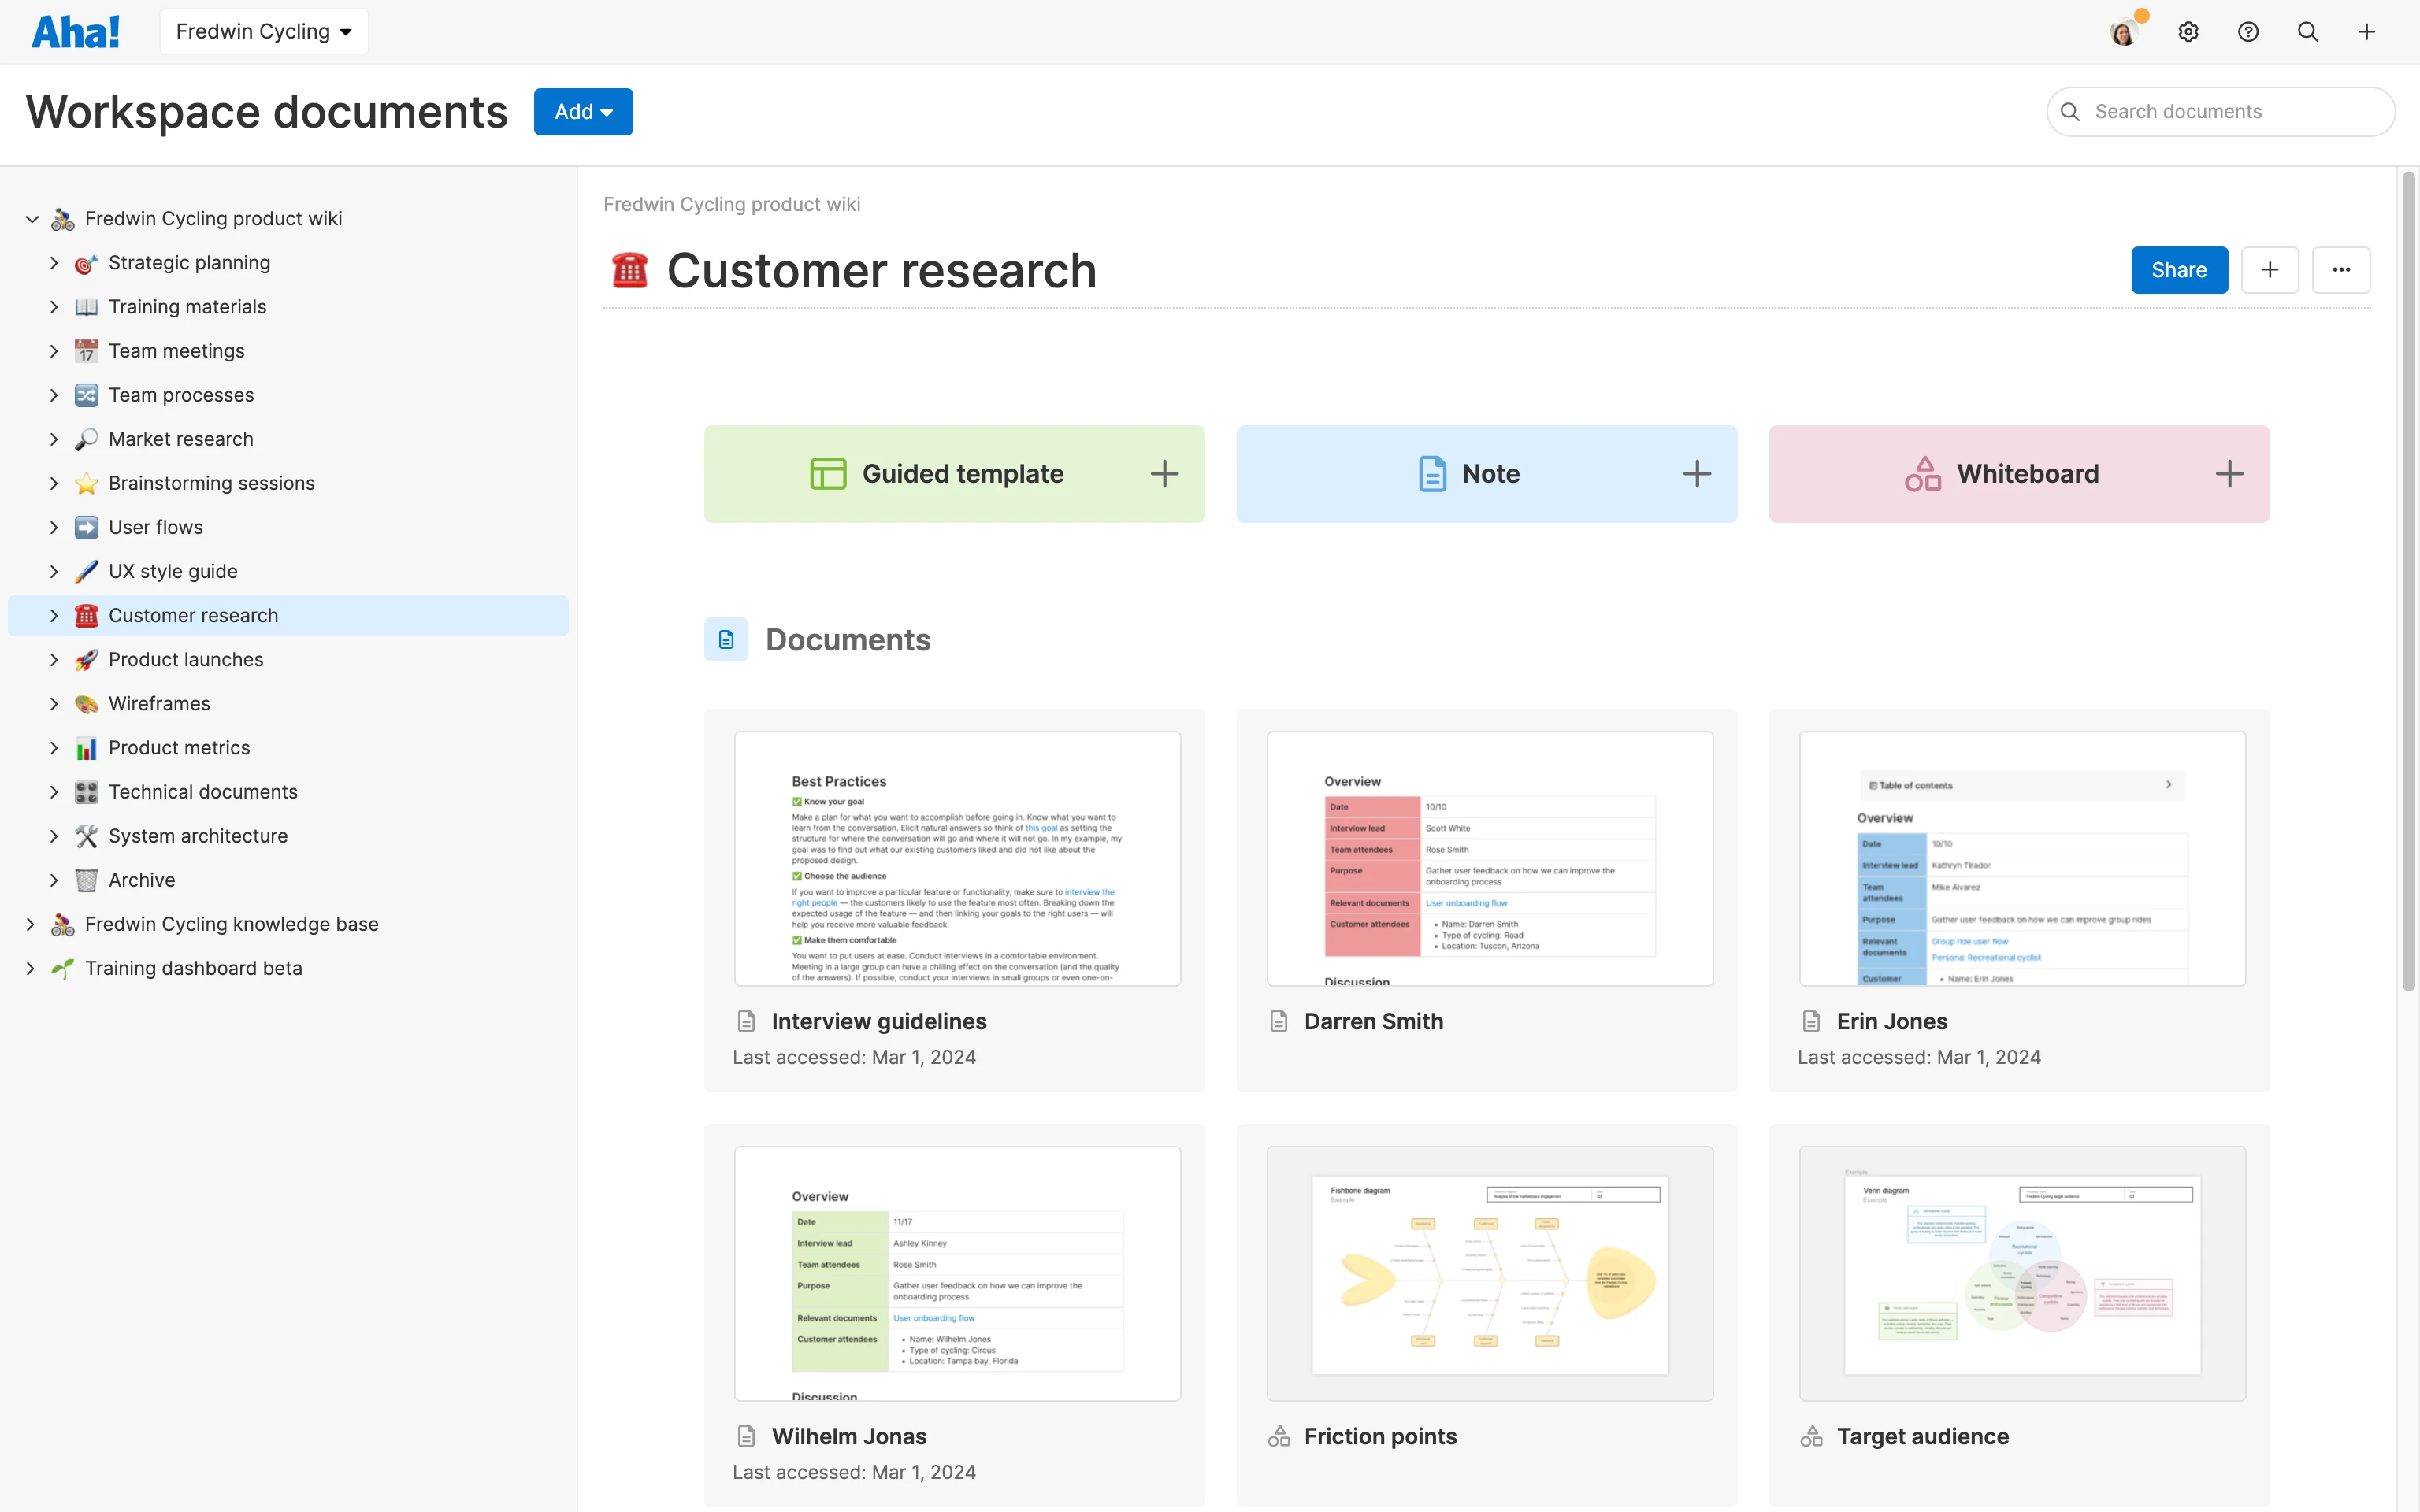Expand the Strategic planning section
2420x1512 pixels.
54,262
